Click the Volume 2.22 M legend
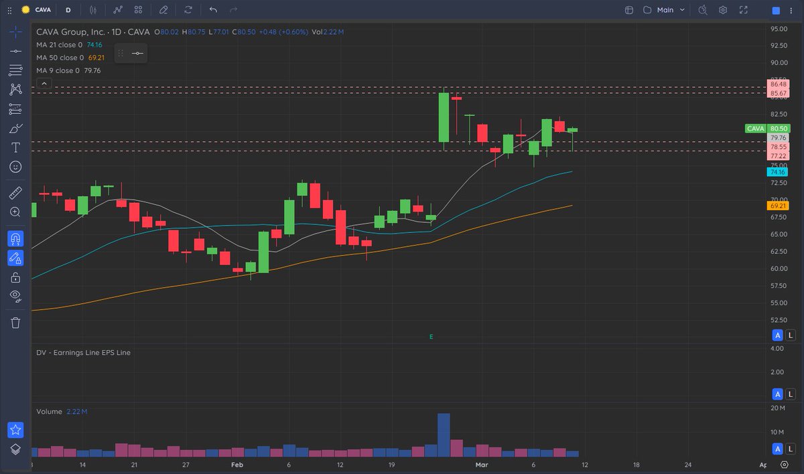The height and width of the screenshot is (474, 804). [62, 411]
